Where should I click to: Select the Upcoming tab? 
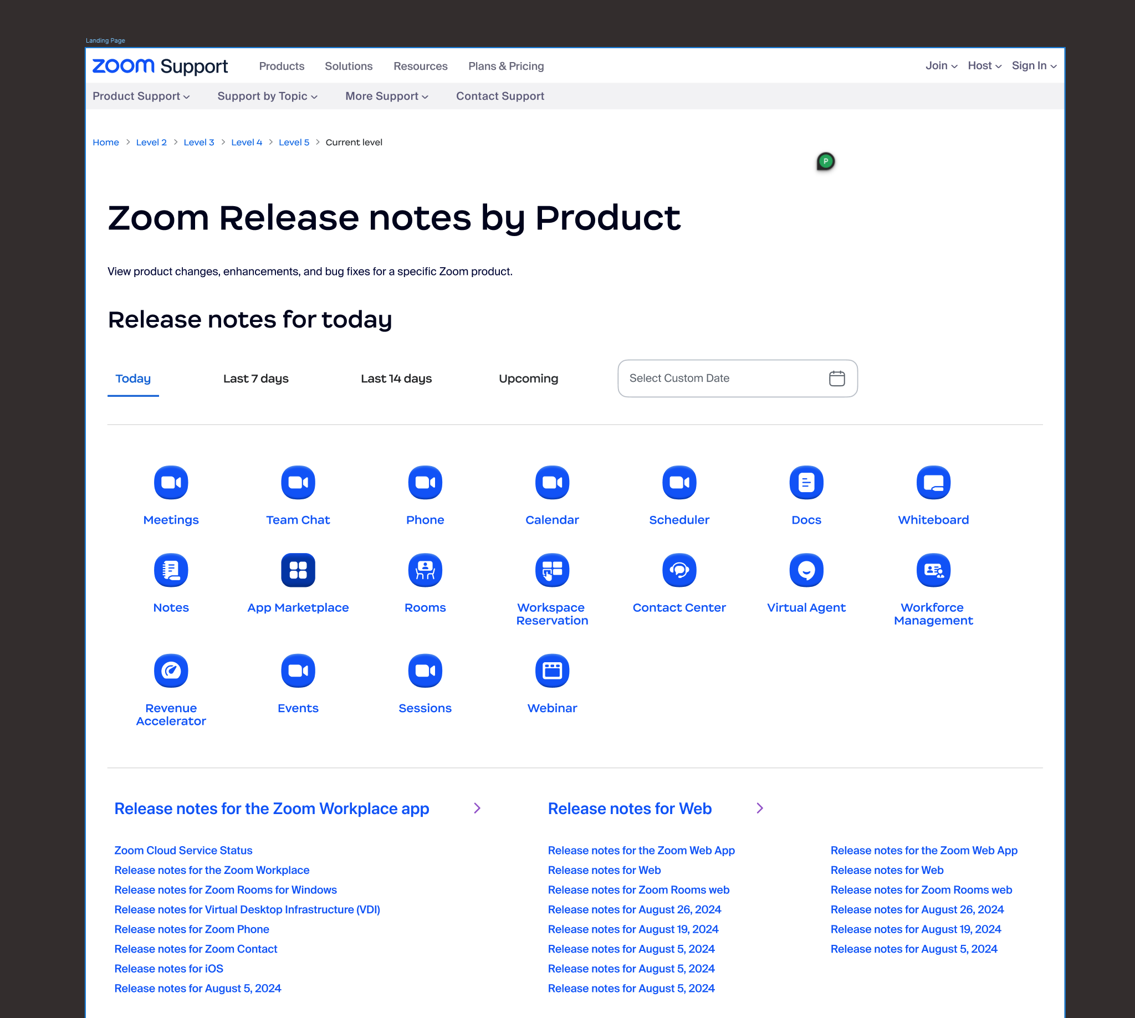[x=528, y=378]
